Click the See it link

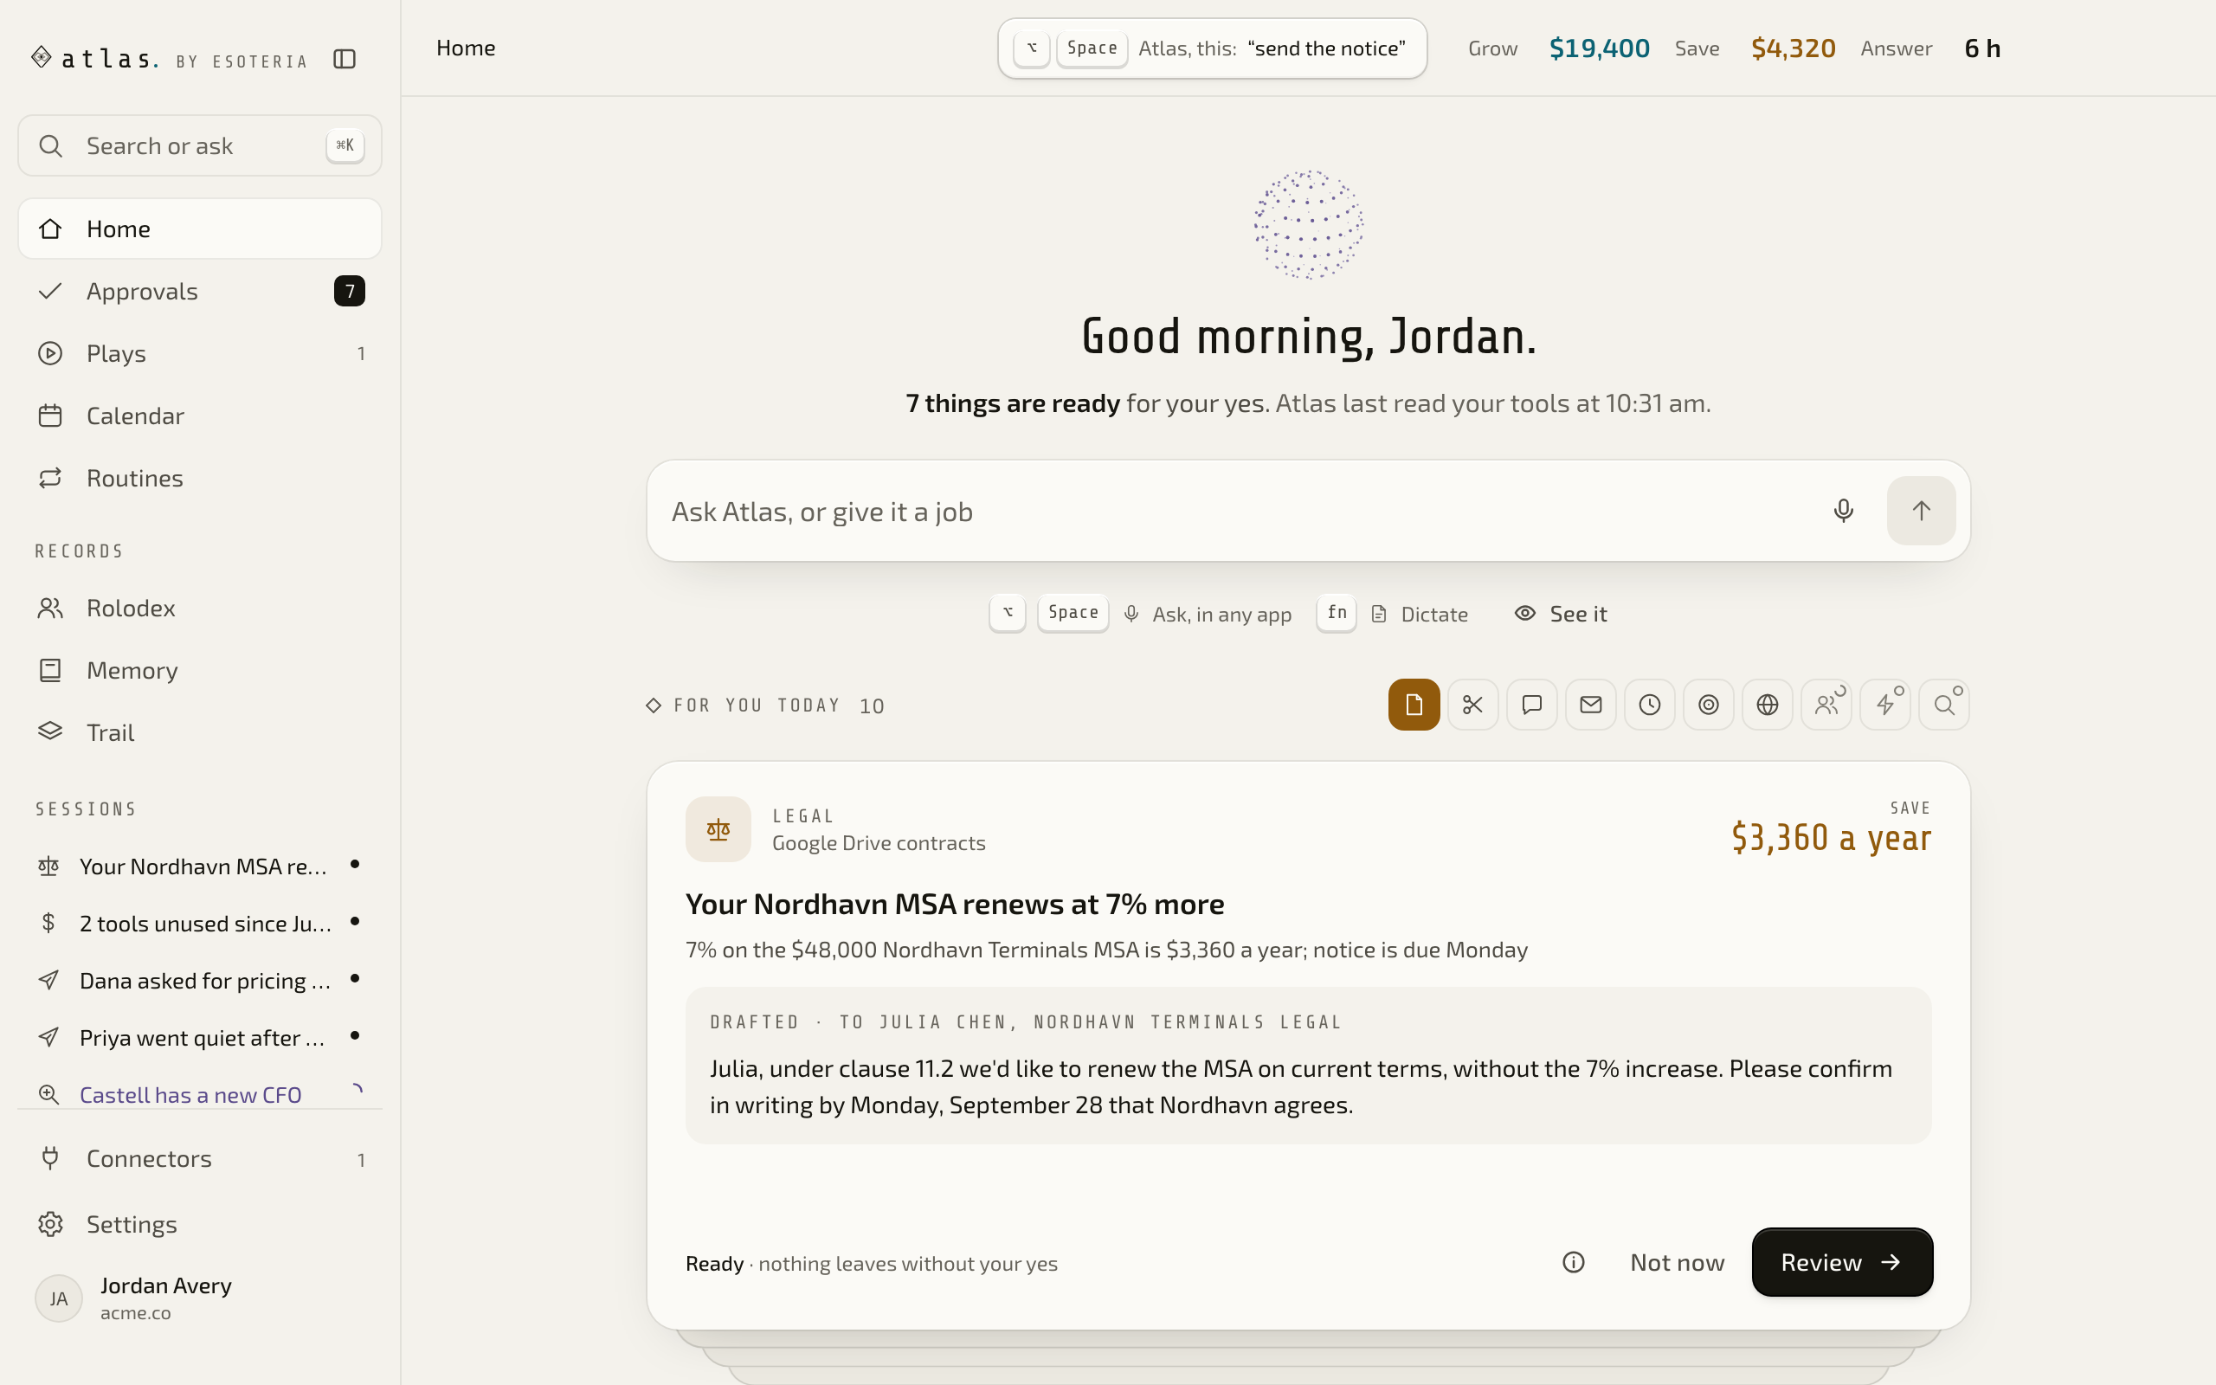pyautogui.click(x=1561, y=614)
